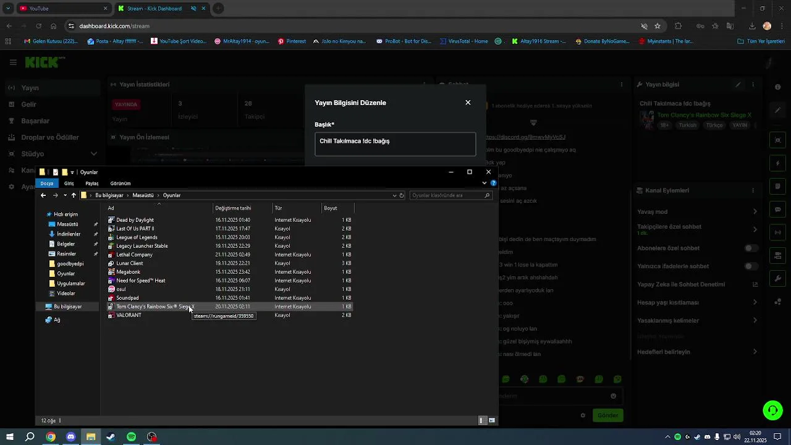This screenshot has width=791, height=445.
Task: Open Pinterest bookmark
Action: pos(292,41)
